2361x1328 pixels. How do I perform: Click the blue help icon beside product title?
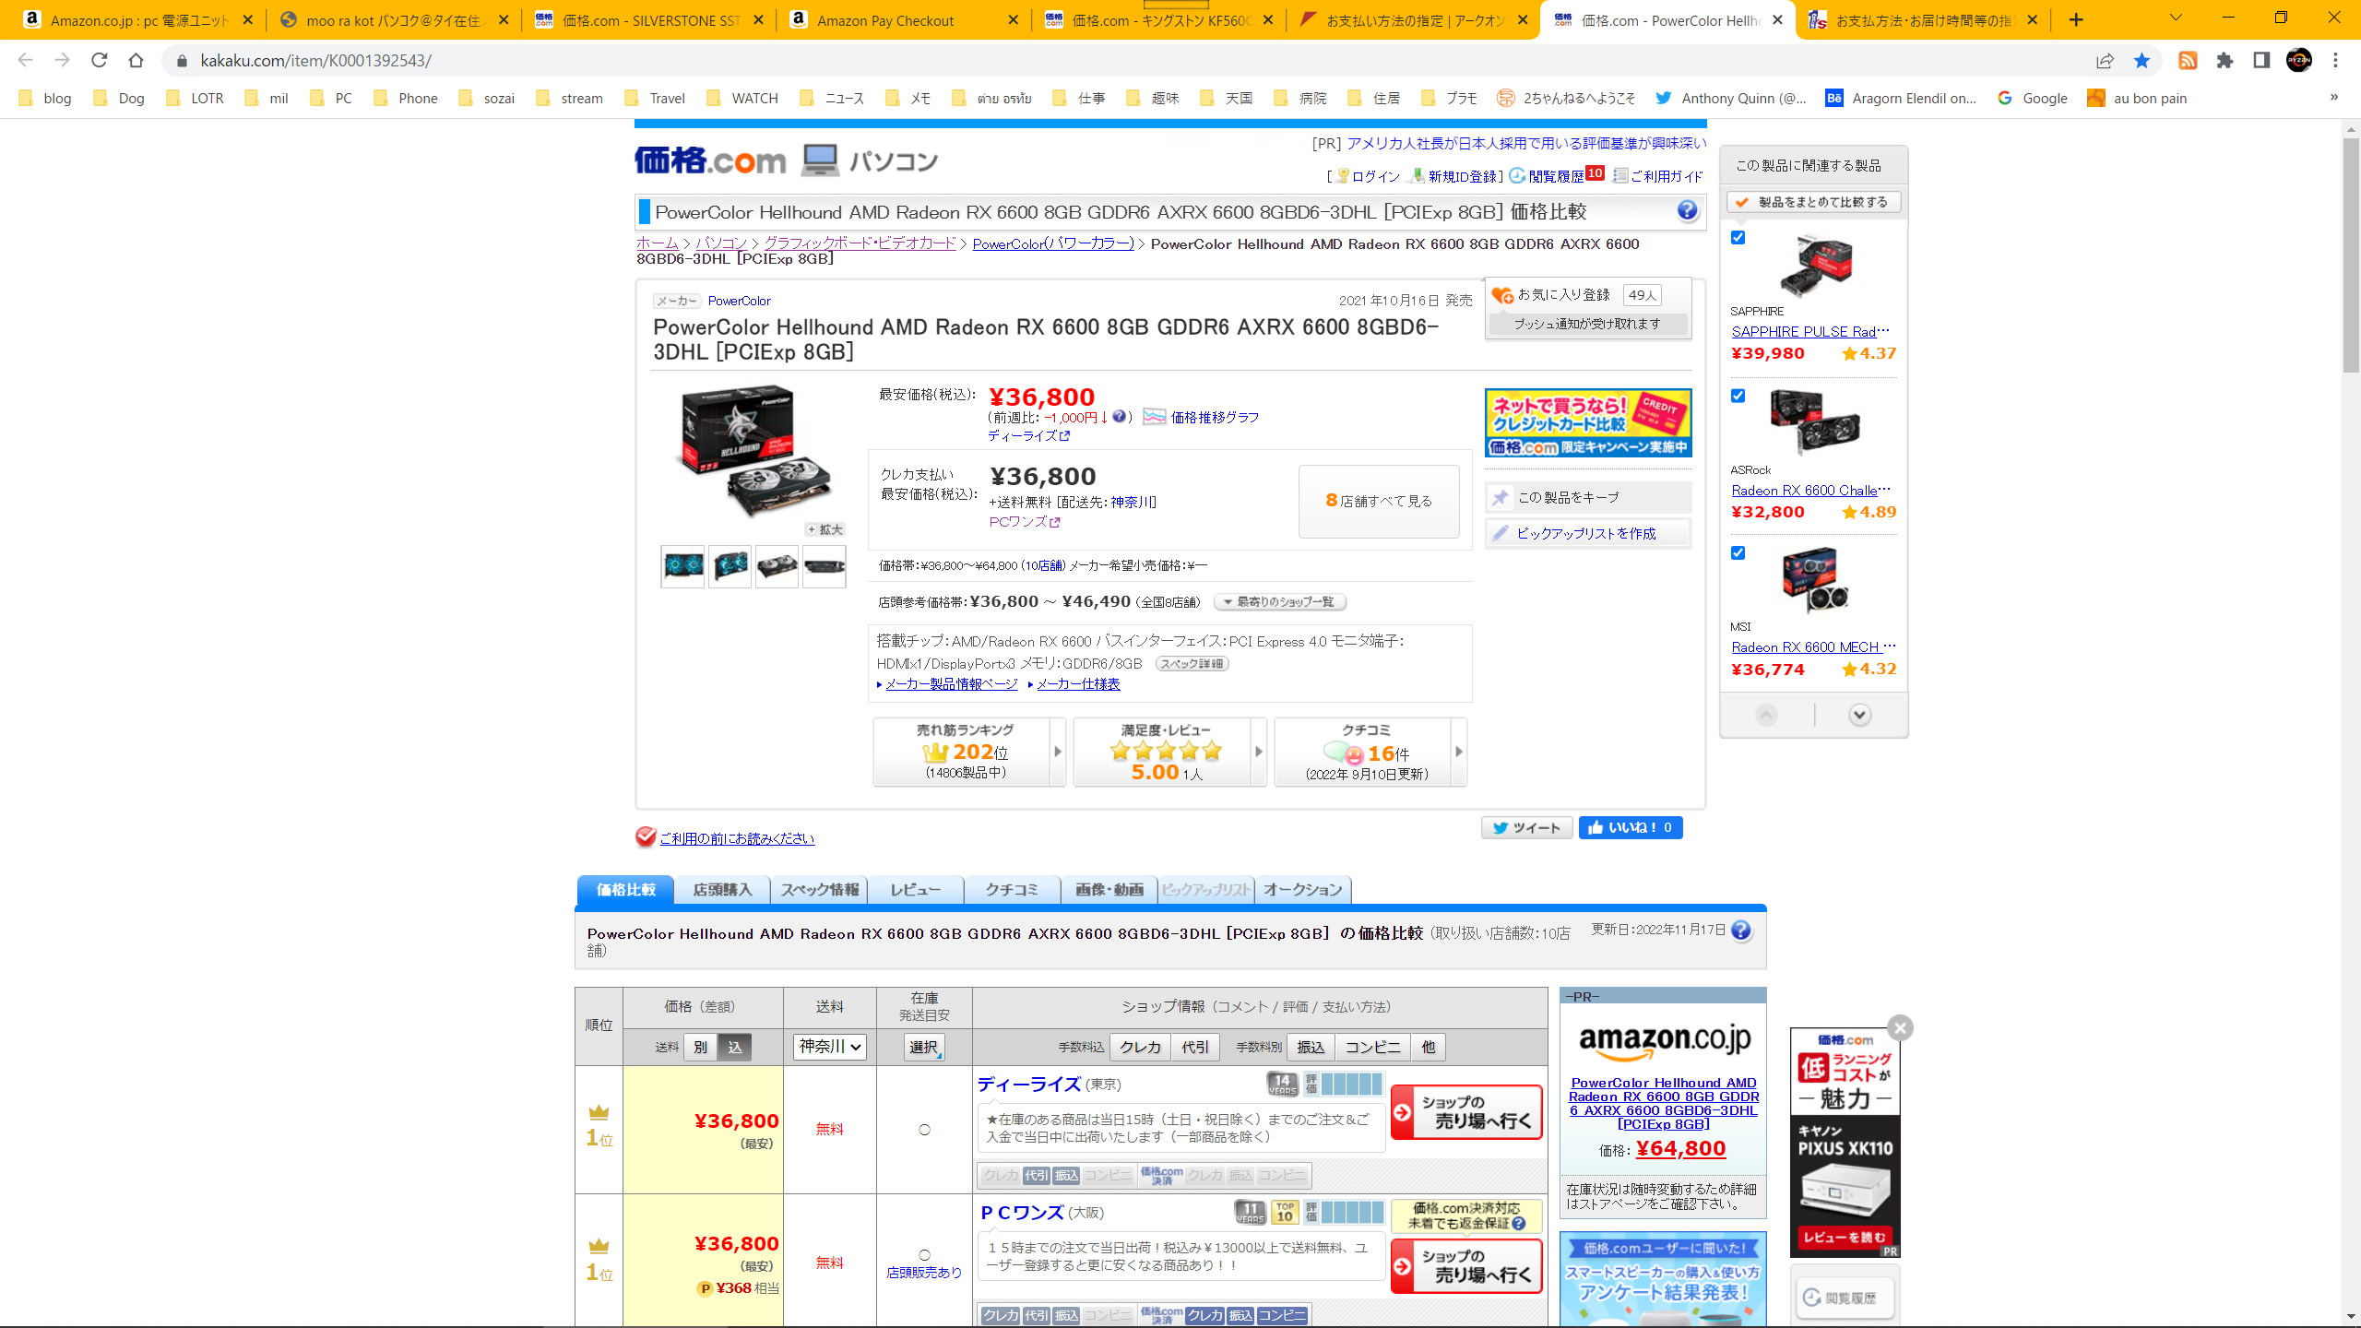coord(1687,211)
